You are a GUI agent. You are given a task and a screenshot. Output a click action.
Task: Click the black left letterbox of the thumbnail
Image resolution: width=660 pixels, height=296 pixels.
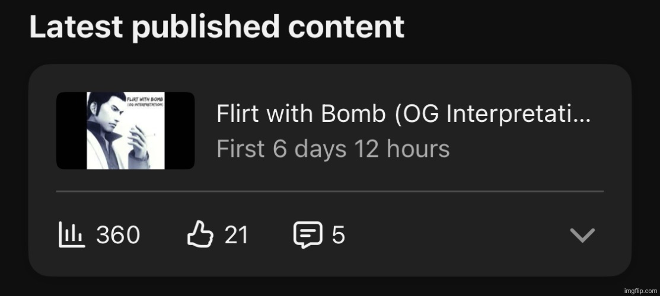(x=72, y=130)
